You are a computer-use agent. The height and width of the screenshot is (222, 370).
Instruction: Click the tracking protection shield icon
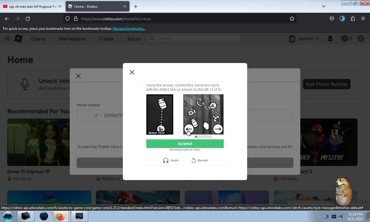click(x=68, y=18)
